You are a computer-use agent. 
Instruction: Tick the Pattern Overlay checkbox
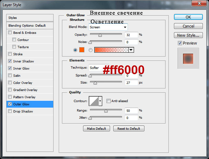click(x=10, y=97)
